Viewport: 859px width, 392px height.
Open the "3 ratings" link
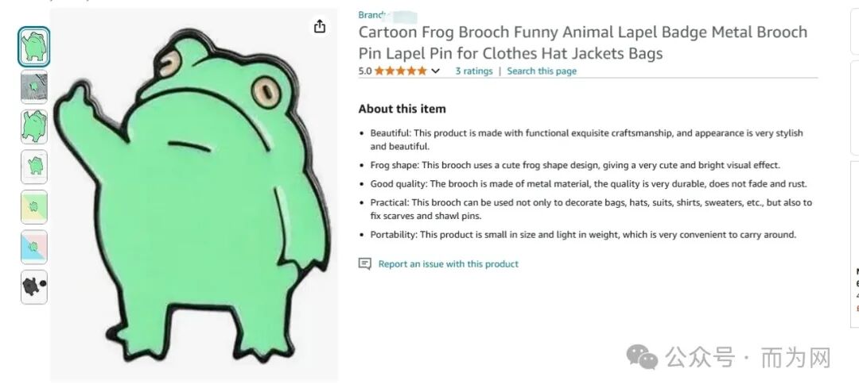coord(473,71)
